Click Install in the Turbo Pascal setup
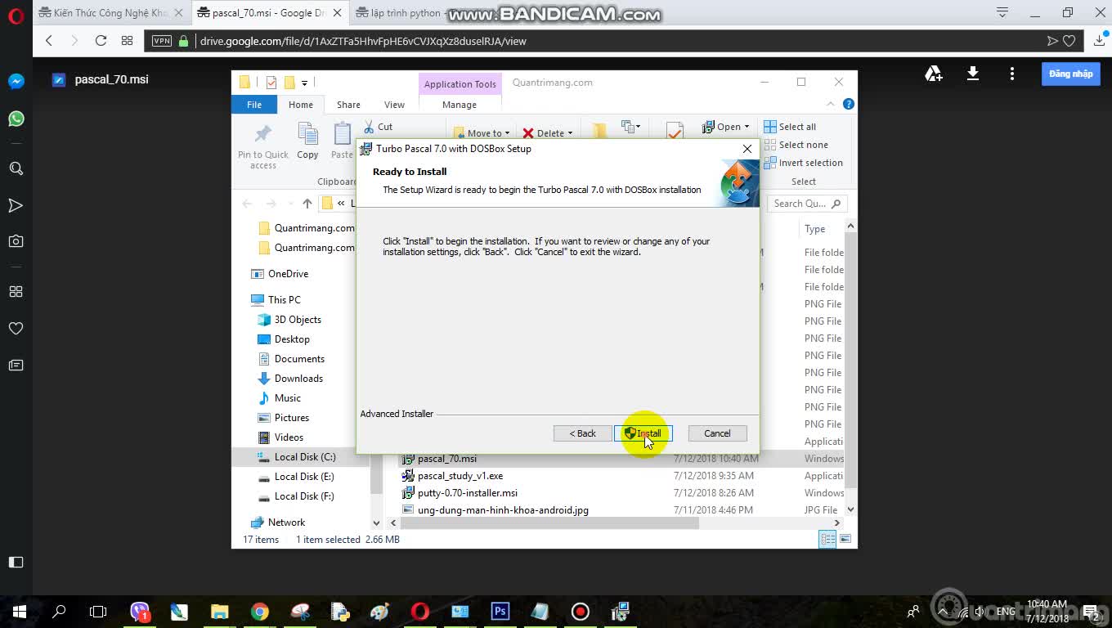Viewport: 1112px width, 628px height. point(643,433)
